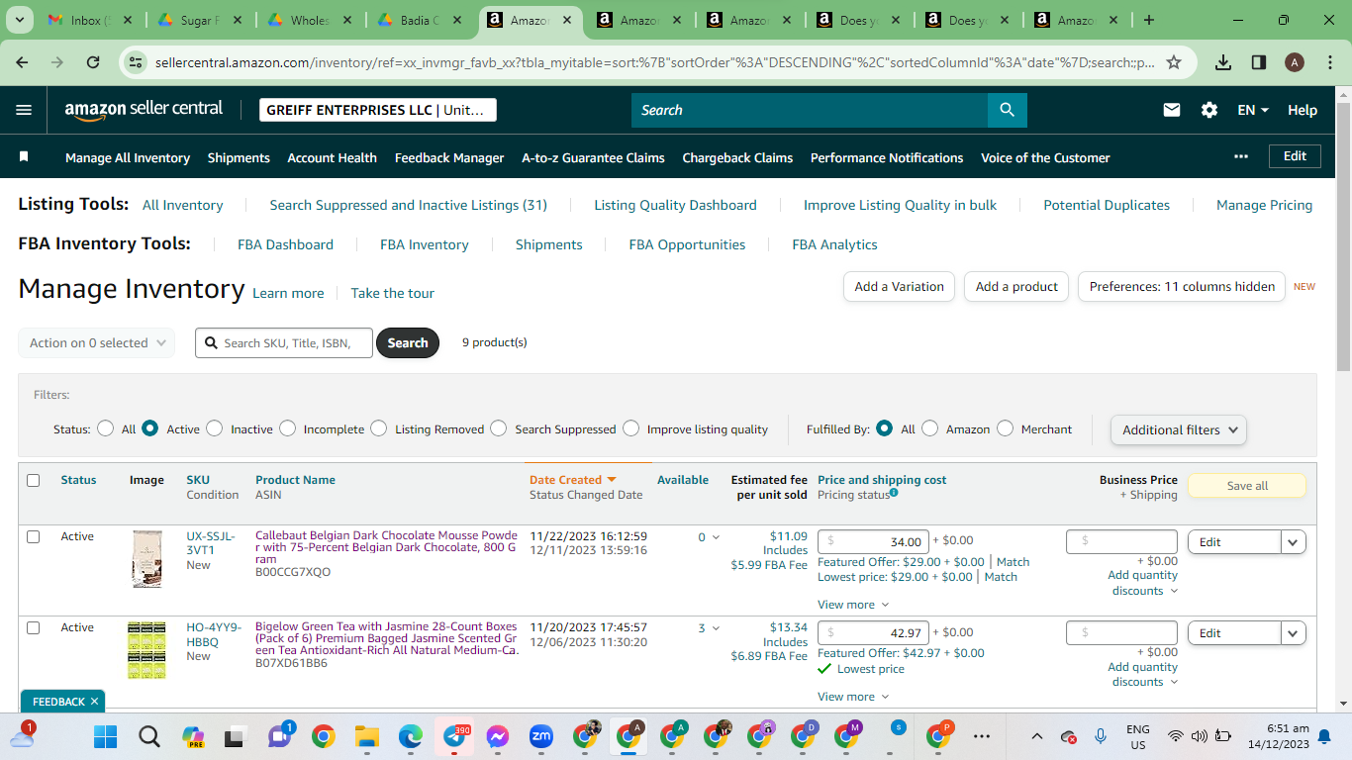The image size is (1352, 760).
Task: Open Chrome downloads icon
Action: (1223, 62)
